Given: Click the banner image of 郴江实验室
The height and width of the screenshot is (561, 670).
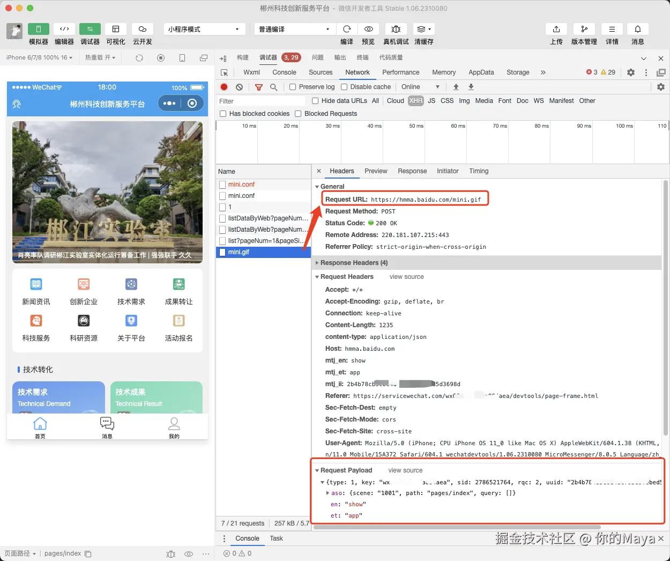Looking at the screenshot, I should 107,192.
